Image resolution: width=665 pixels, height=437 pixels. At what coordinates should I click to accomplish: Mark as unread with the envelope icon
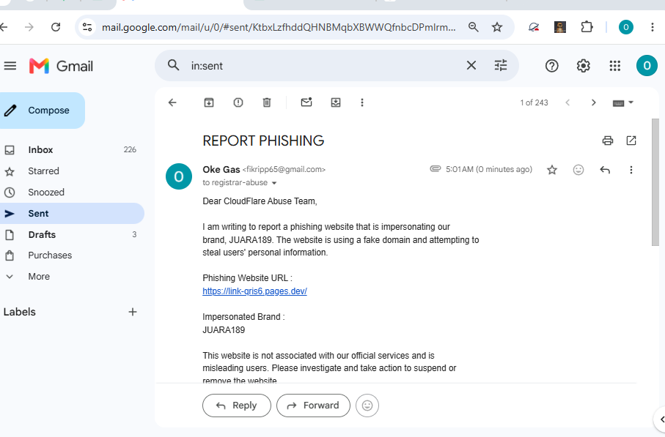point(306,102)
